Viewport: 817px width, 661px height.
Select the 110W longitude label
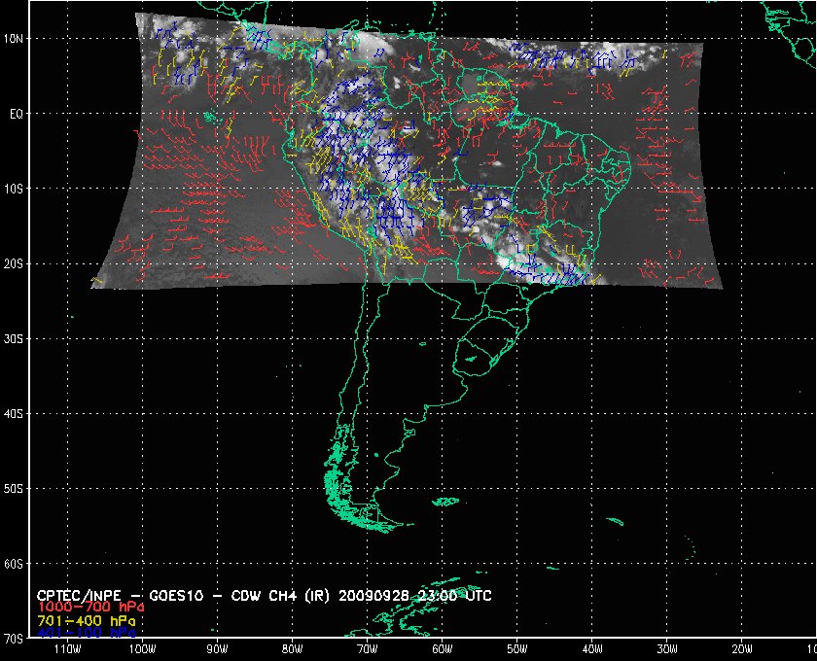pos(67,649)
